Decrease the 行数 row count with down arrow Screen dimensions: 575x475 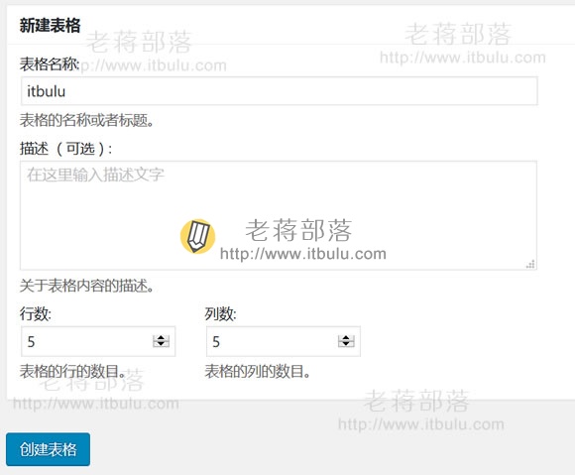(x=161, y=344)
